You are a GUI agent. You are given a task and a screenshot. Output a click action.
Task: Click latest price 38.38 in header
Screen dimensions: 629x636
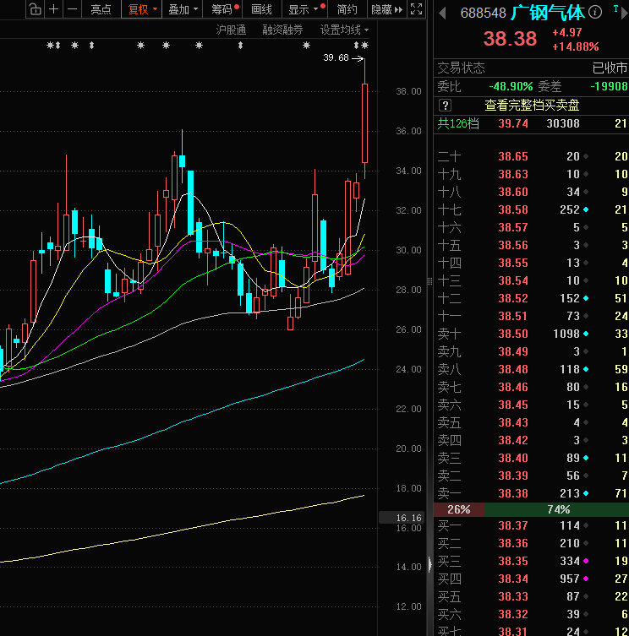tap(510, 39)
